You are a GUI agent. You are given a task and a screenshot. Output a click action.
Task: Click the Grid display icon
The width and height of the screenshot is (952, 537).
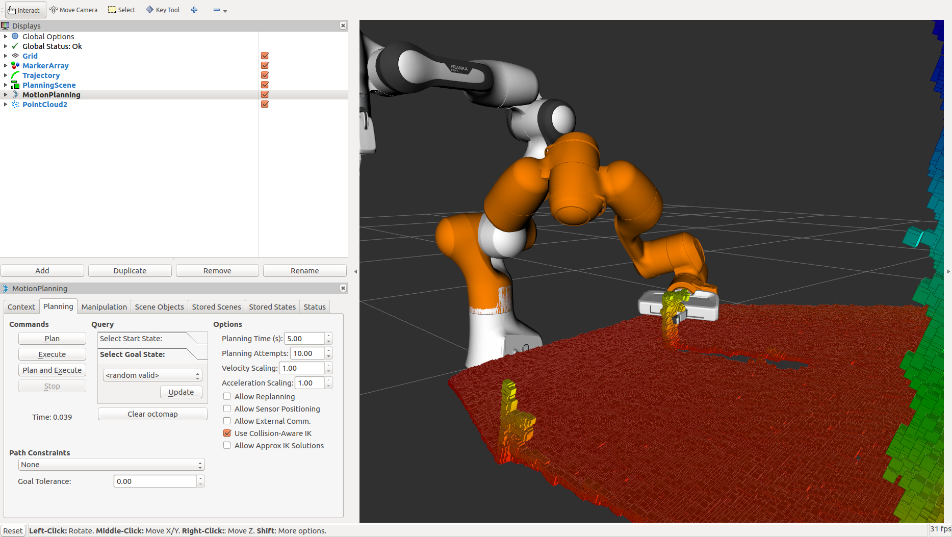pos(15,56)
